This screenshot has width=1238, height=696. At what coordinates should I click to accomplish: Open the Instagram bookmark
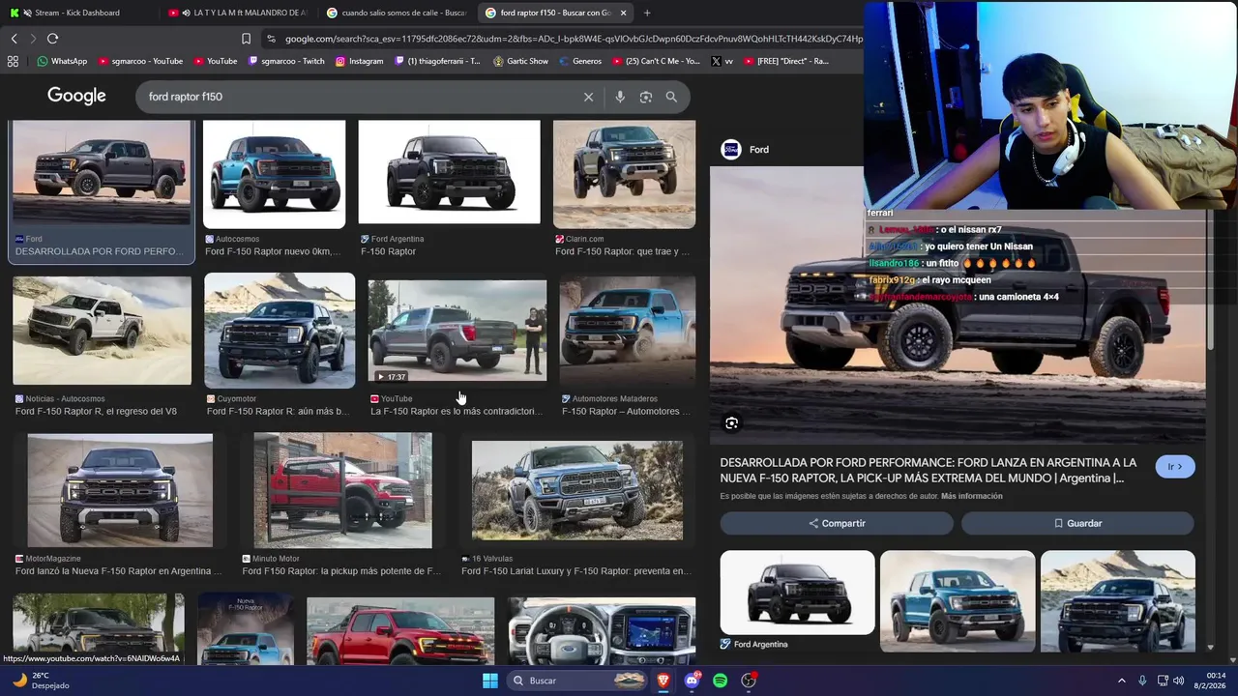[x=359, y=61]
